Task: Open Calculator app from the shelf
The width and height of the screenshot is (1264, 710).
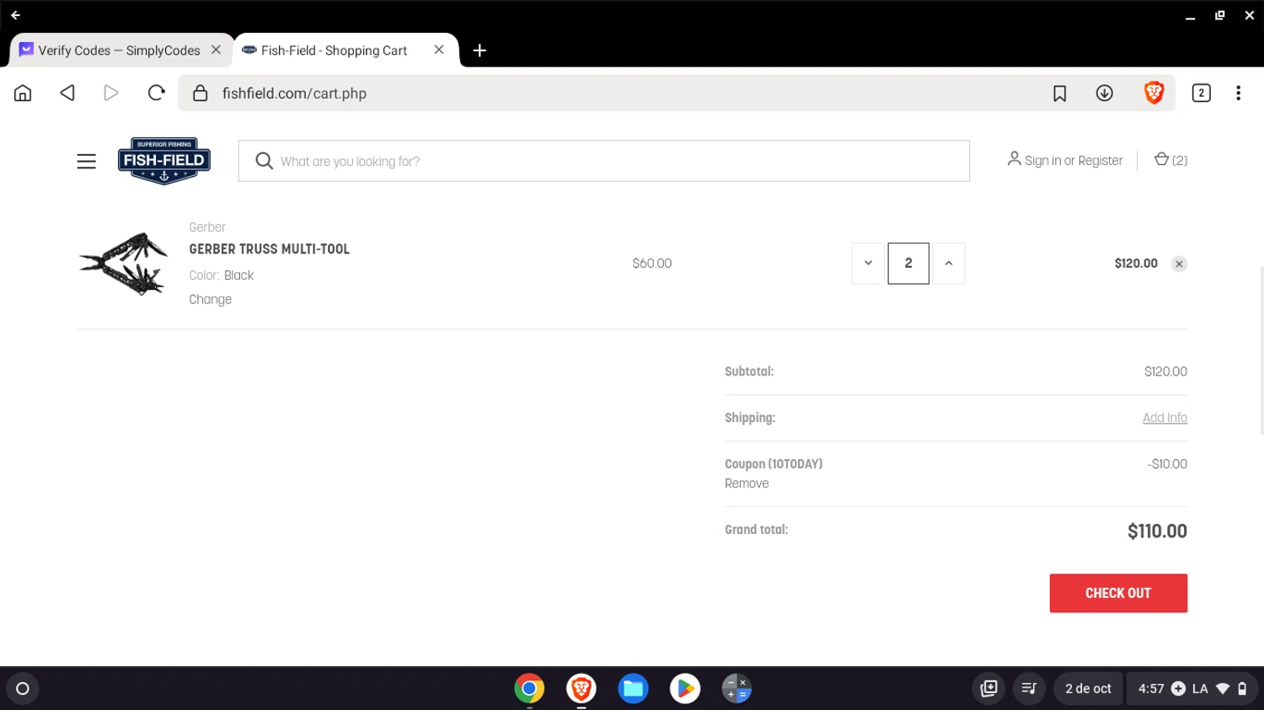Action: click(736, 689)
